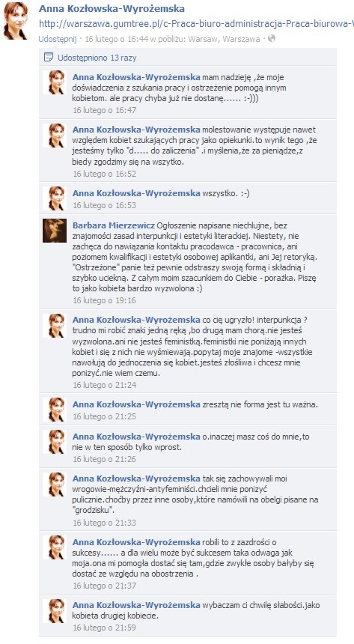Click the comment timestamp 16 lutego o 16:47

coord(104,110)
